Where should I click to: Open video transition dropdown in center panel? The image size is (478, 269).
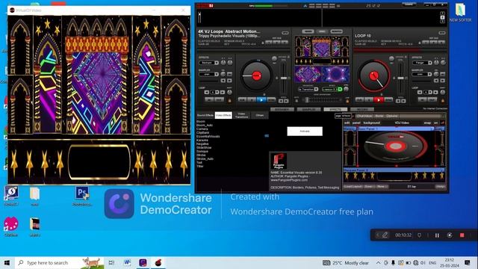(316, 89)
